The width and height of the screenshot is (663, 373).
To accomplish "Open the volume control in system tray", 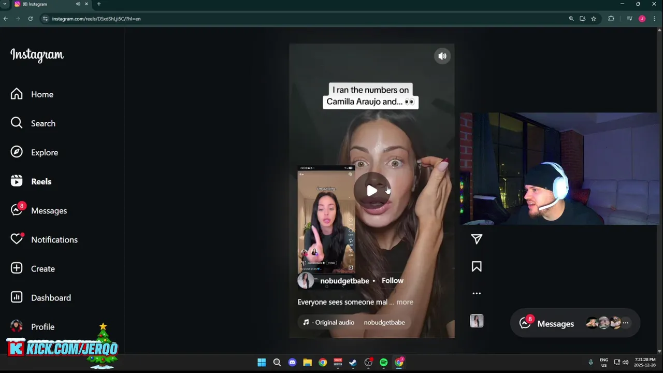I will click(x=626, y=362).
